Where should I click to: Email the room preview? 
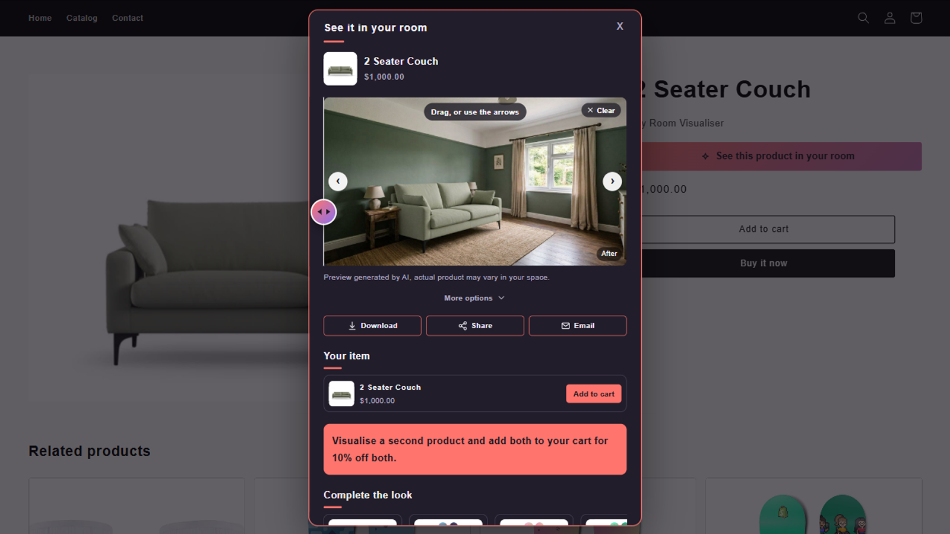tap(578, 326)
